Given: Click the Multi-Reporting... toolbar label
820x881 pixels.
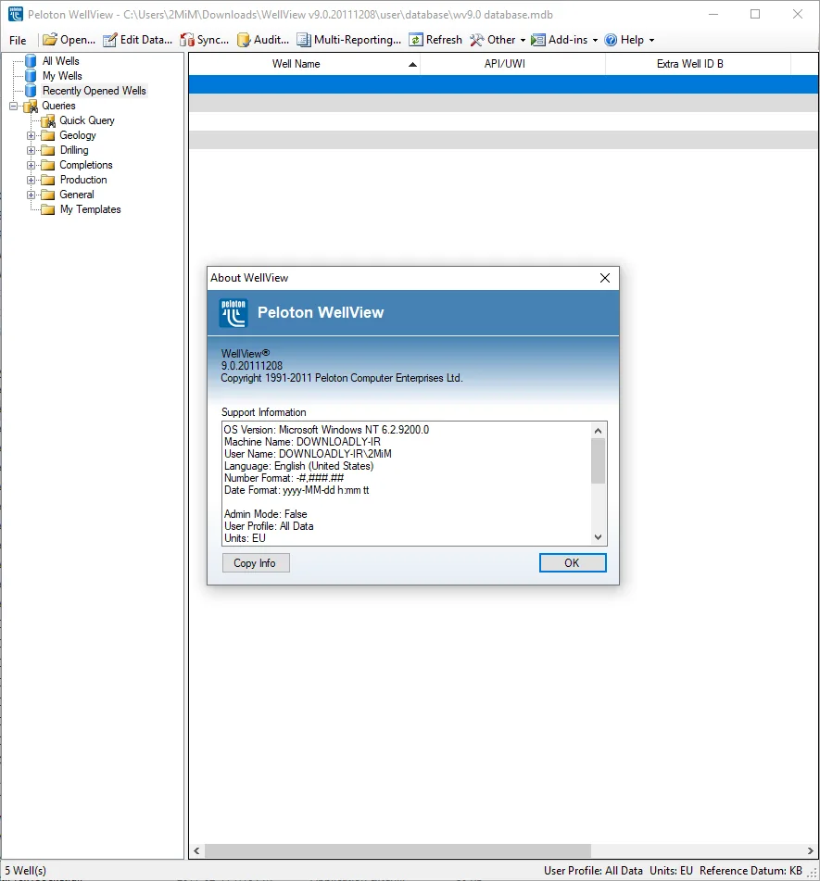Looking at the screenshot, I should coord(358,39).
